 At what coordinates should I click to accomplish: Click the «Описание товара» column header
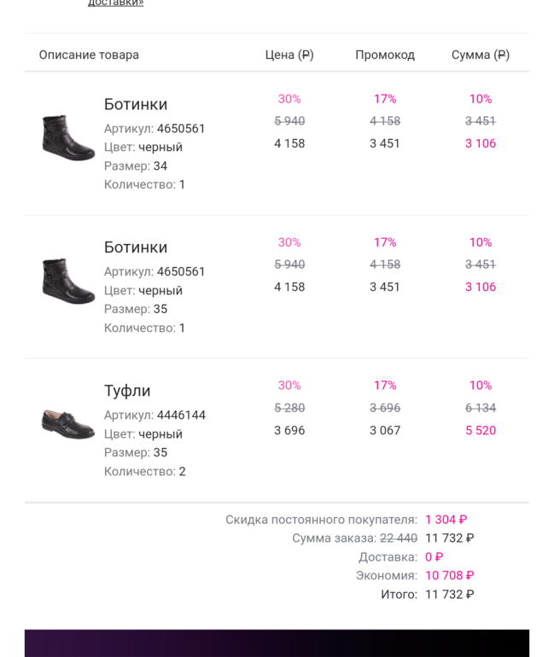(x=89, y=55)
